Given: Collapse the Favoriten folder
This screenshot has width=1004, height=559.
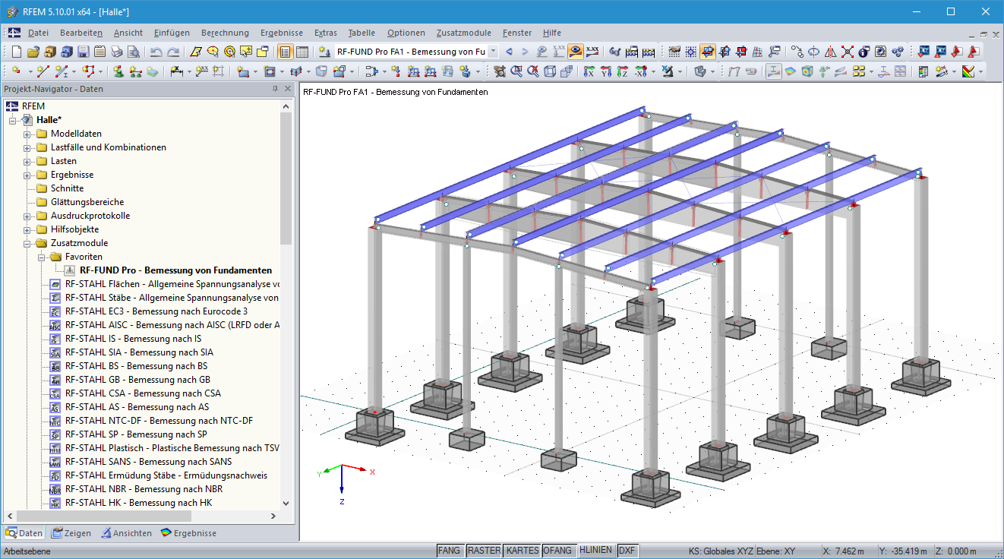Looking at the screenshot, I should click(42, 257).
